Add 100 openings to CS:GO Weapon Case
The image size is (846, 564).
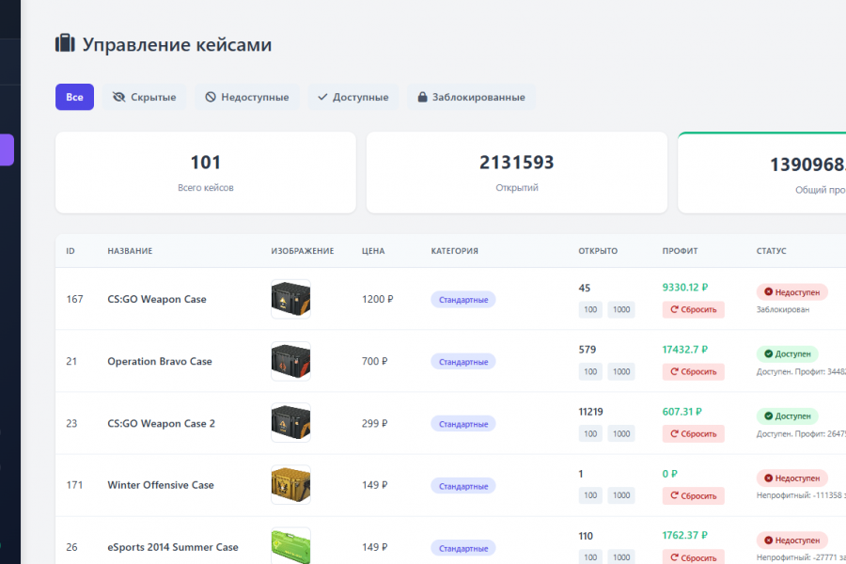[x=590, y=310]
